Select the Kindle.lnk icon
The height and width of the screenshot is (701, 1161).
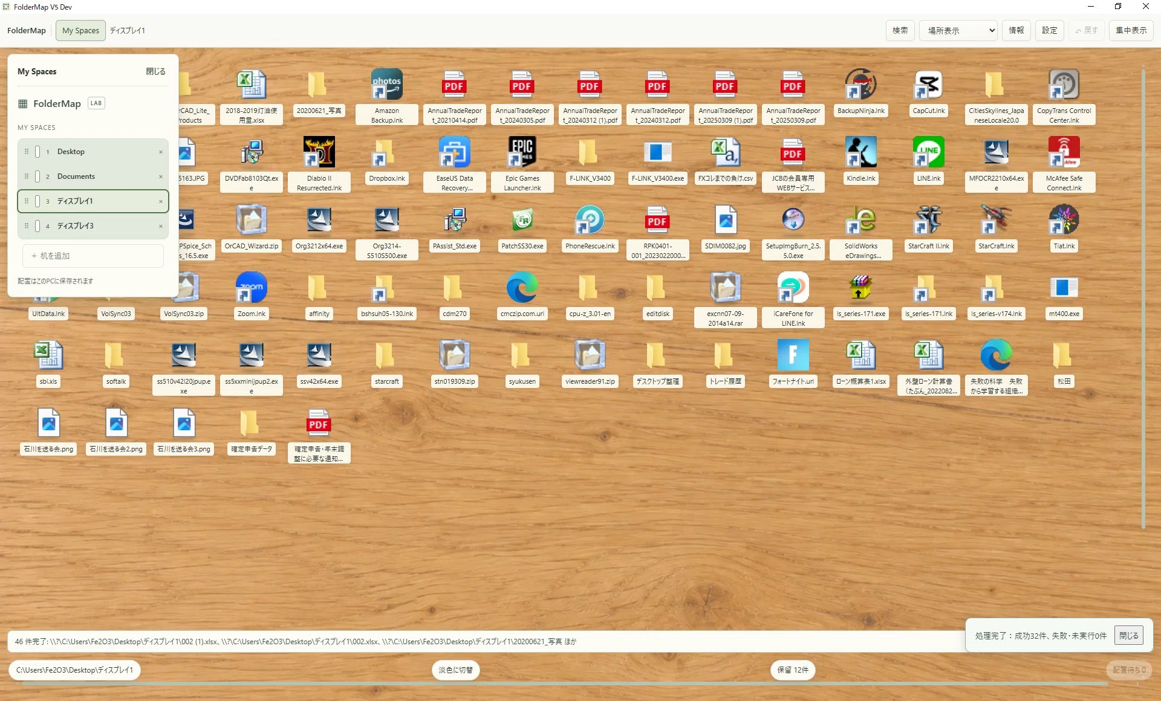(861, 152)
